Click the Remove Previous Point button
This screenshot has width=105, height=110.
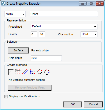coord(30,88)
